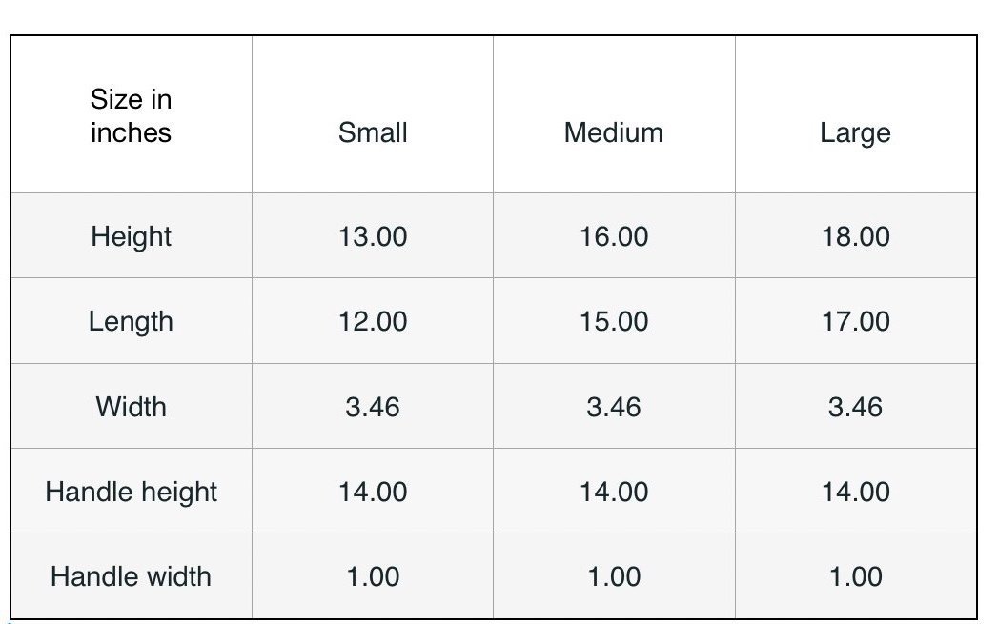The width and height of the screenshot is (998, 624).
Task: Select the Small length value 12.00
Action: tap(373, 321)
